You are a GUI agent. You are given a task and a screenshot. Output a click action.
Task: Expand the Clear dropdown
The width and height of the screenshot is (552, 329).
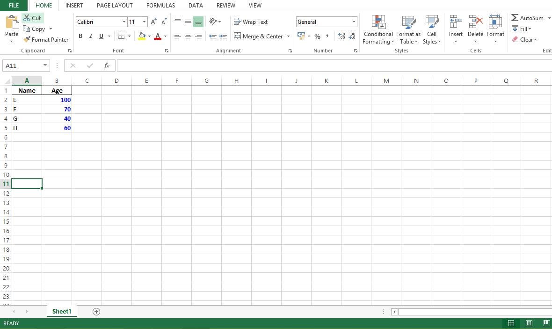click(x=536, y=39)
